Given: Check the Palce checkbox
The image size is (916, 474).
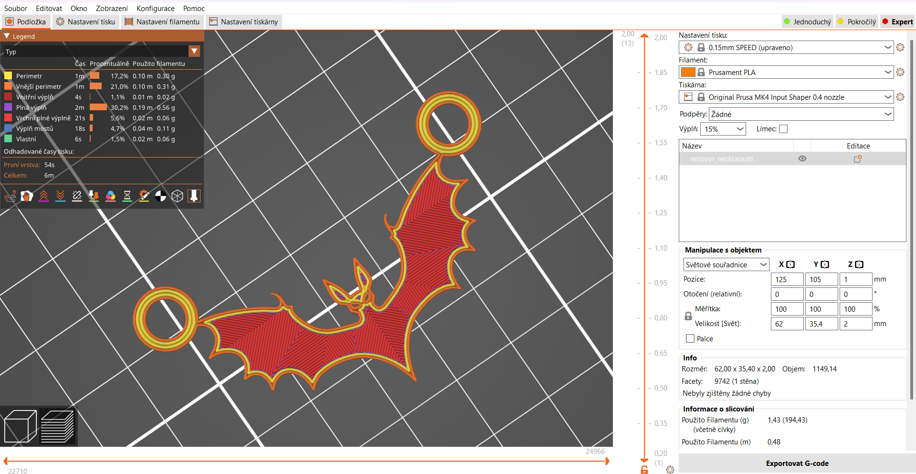Looking at the screenshot, I should point(690,338).
